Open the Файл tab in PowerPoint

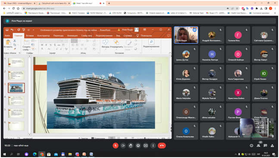(x=7, y=36)
